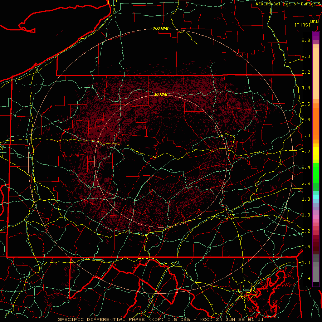
Task: Pick the bright green color bar segment
Action: click(x=316, y=173)
